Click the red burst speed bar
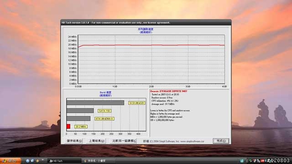This screenshot has height=164, width=292. click(x=68, y=126)
